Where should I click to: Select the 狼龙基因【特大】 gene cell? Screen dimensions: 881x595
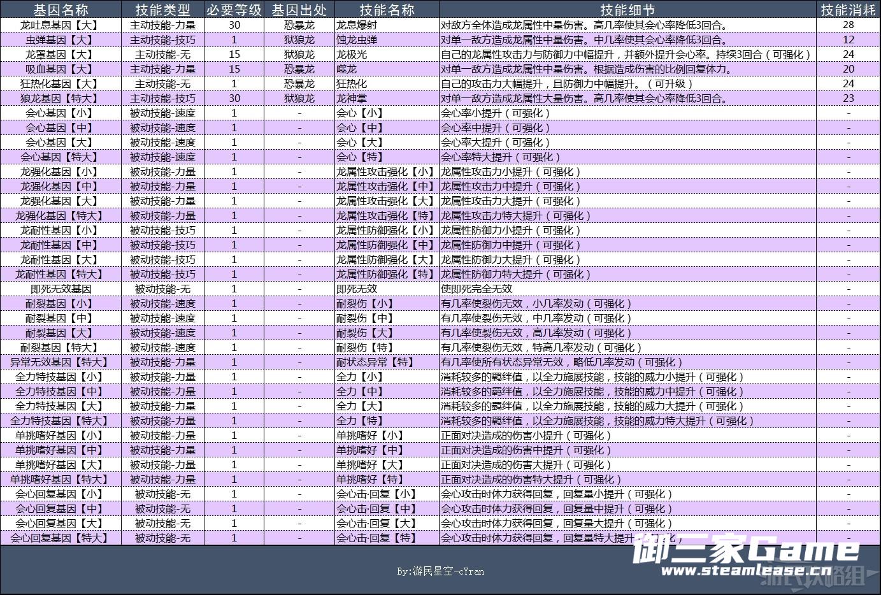click(61, 98)
